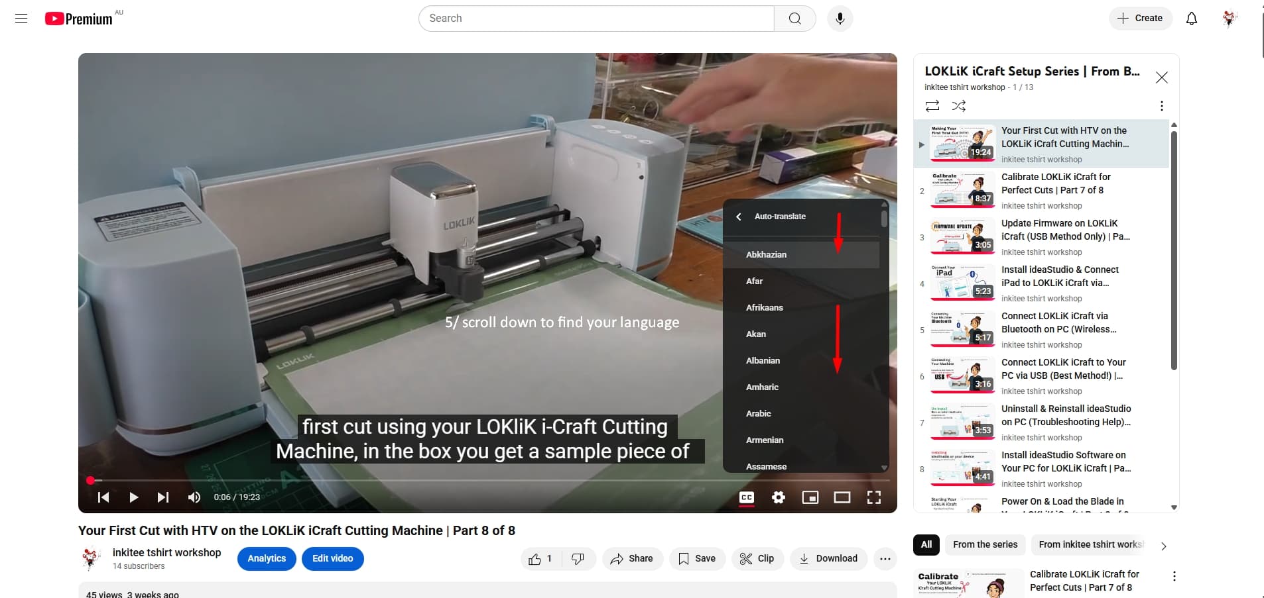The height and width of the screenshot is (598, 1264).
Task: Select Albanian language
Action: (801, 361)
